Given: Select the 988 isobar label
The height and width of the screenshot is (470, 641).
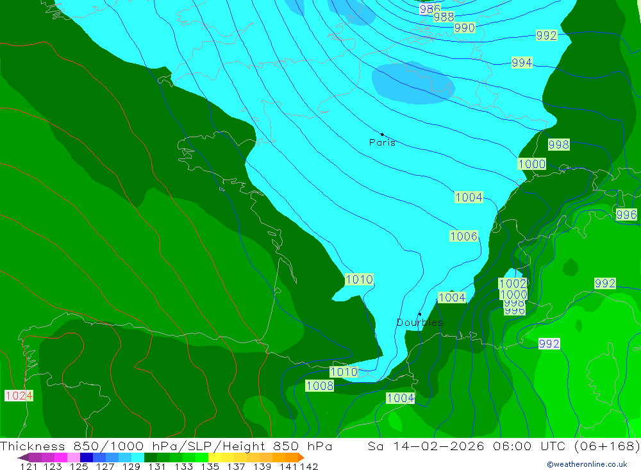Looking at the screenshot, I should coord(444,17).
